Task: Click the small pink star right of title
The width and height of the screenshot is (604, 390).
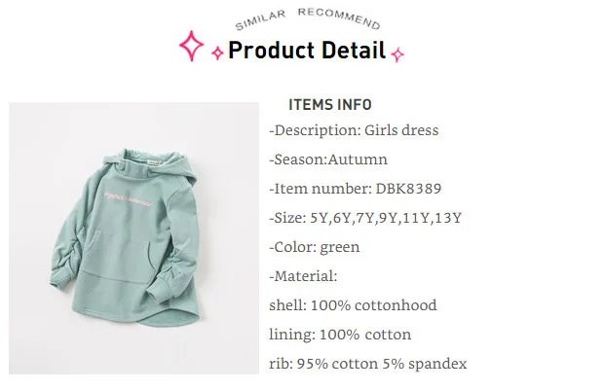Action: 397,54
